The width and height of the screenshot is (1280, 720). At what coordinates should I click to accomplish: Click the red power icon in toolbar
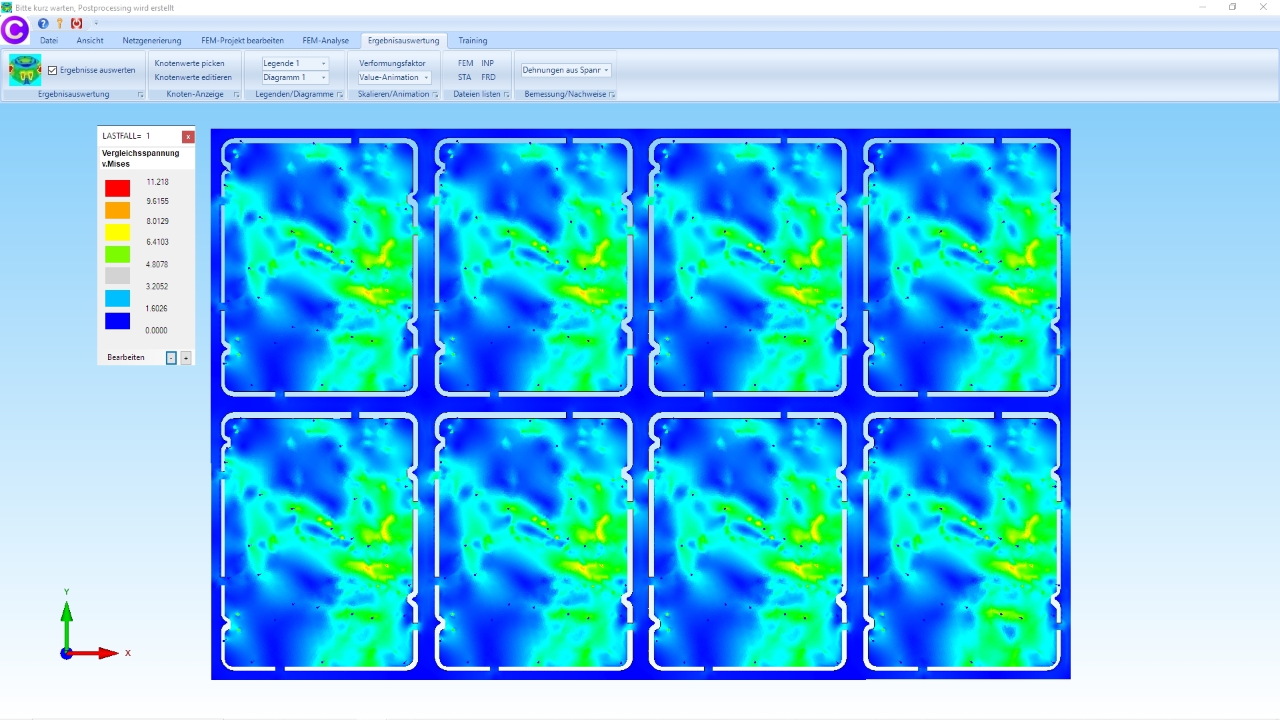click(77, 23)
